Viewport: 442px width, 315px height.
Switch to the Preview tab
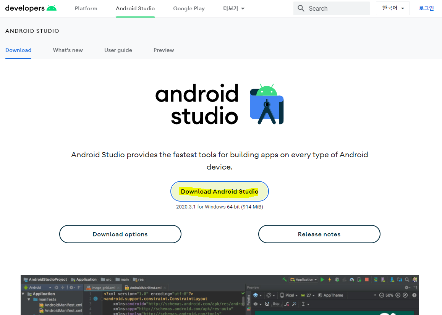coord(164,50)
